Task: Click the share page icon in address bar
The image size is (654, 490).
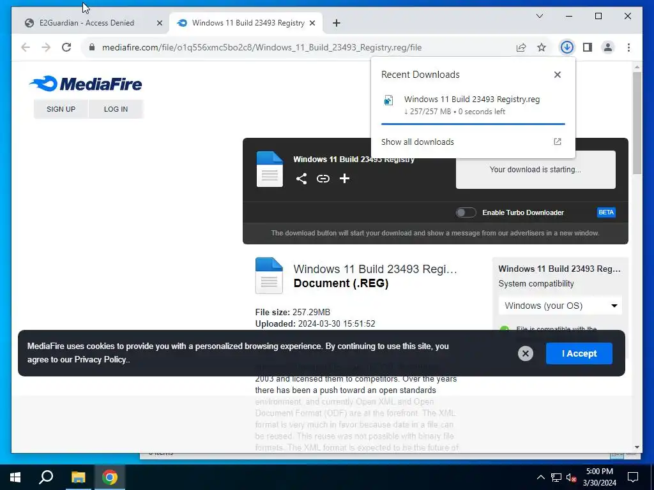Action: (x=521, y=47)
